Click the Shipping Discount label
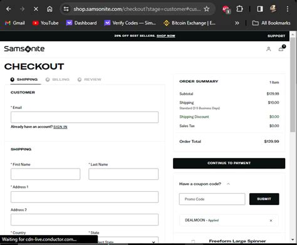The height and width of the screenshot is (245, 297). click(x=194, y=117)
